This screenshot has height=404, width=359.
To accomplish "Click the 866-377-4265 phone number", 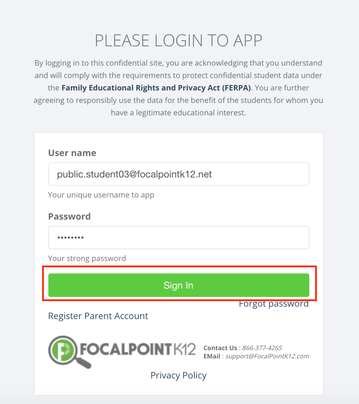I will [x=262, y=348].
